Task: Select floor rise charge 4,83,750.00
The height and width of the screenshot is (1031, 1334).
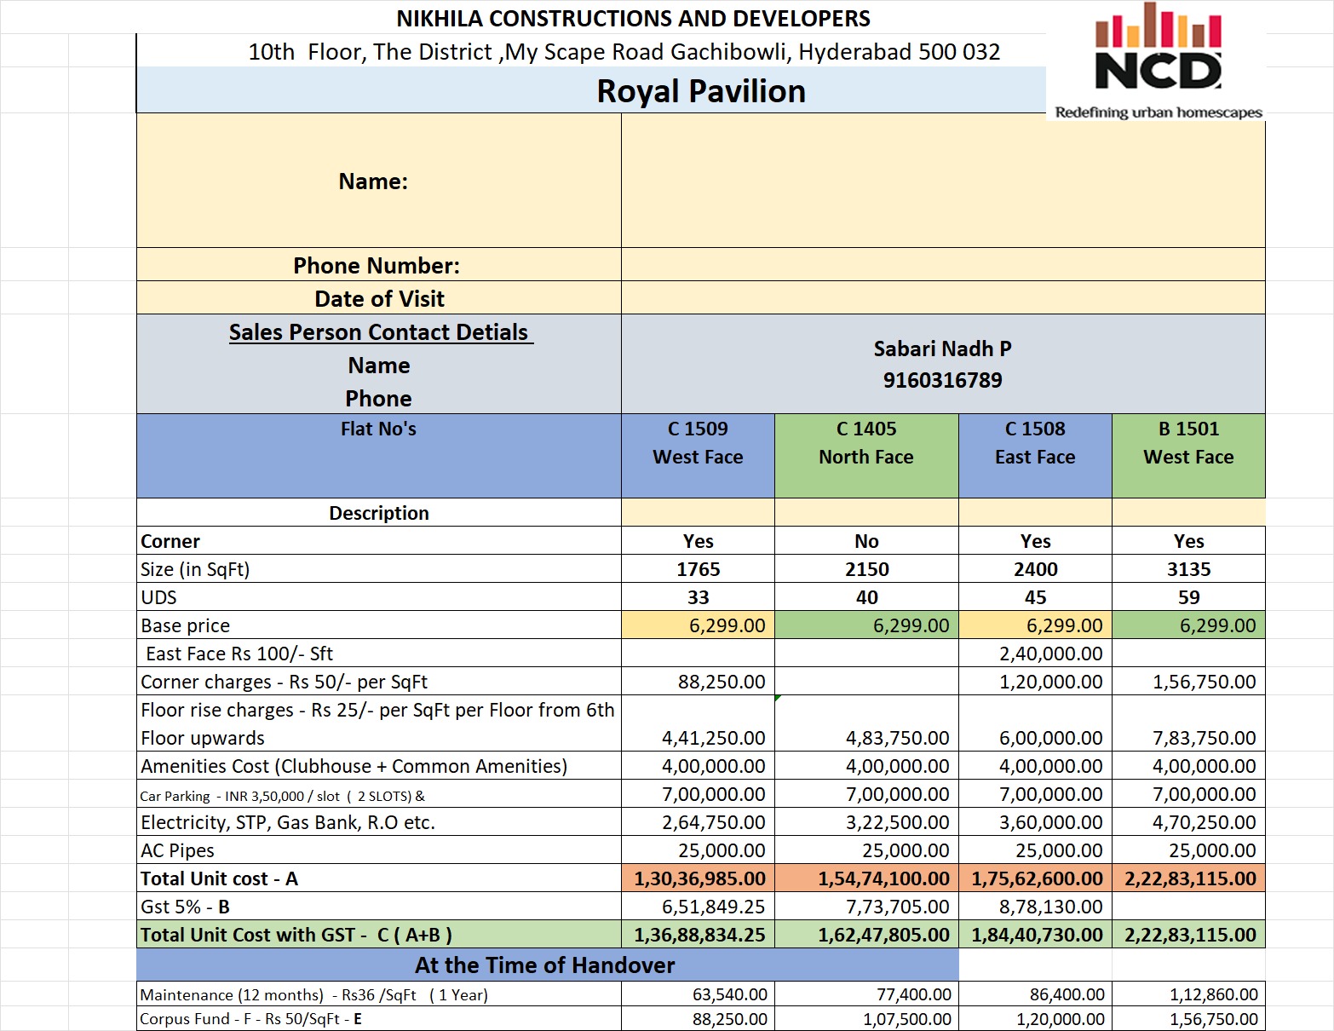Action: click(x=866, y=723)
